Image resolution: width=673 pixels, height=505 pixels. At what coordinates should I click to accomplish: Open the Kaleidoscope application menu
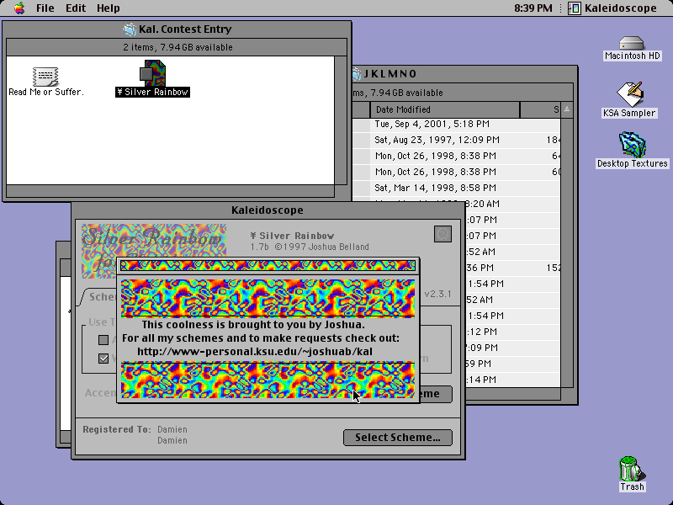(612, 8)
